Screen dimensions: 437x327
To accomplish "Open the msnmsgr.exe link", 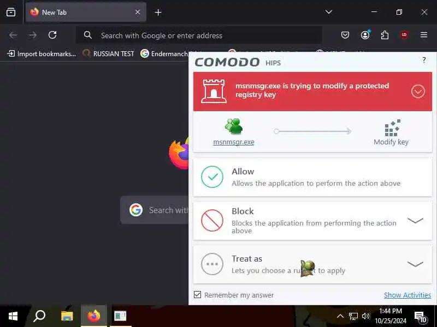I will 234,142.
